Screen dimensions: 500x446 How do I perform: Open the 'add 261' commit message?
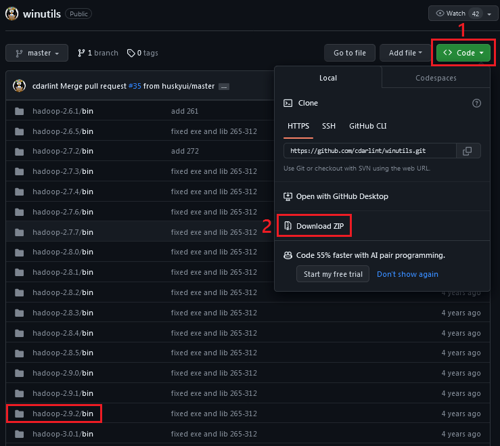[x=185, y=111]
